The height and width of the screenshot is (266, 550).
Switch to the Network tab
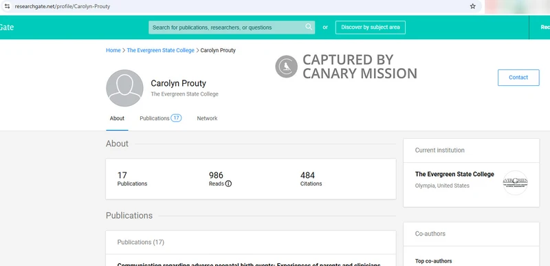[x=207, y=118]
